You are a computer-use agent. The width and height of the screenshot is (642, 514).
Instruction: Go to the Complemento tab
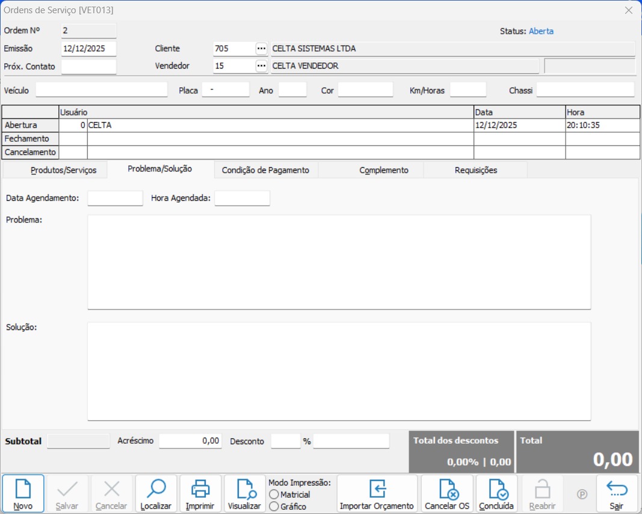tap(384, 170)
